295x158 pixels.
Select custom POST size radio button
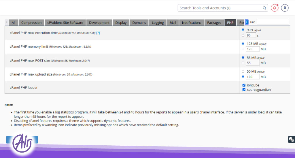point(243,63)
